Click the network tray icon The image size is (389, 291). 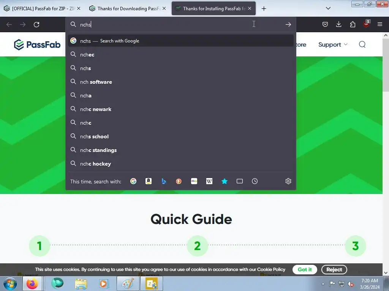[342, 284]
